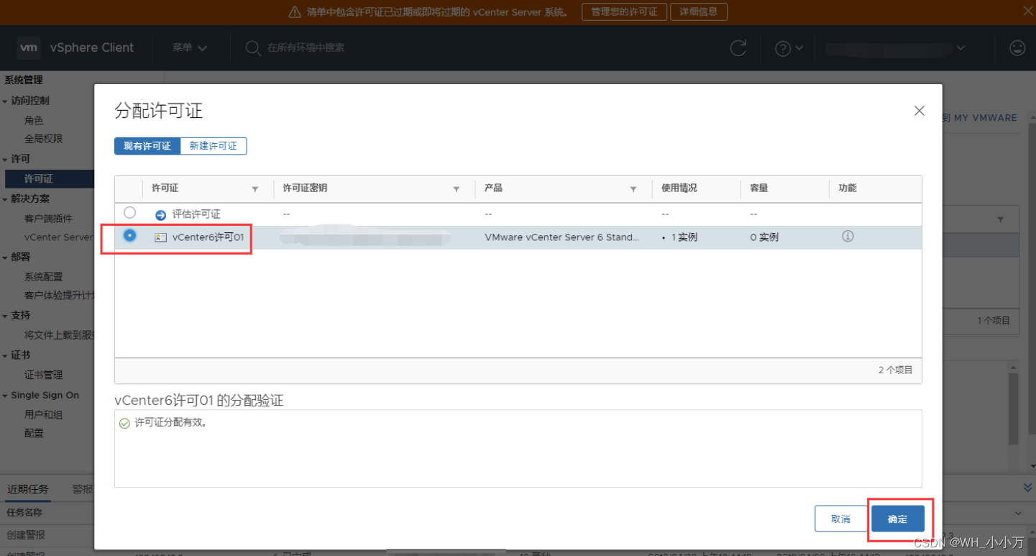The image size is (1036, 556).
Task: Open 系统配置 in the sidebar
Action: [x=44, y=277]
